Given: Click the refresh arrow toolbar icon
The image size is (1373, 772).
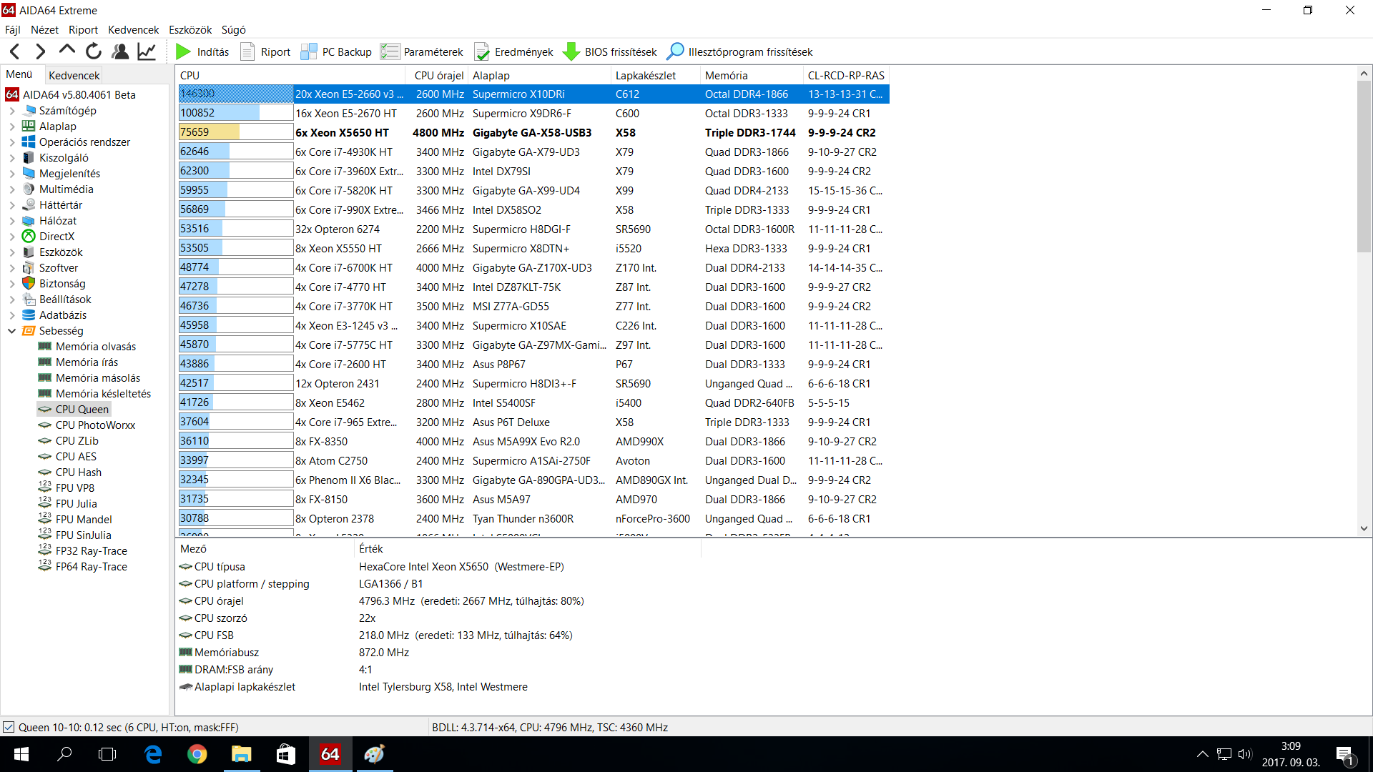Looking at the screenshot, I should click(94, 51).
